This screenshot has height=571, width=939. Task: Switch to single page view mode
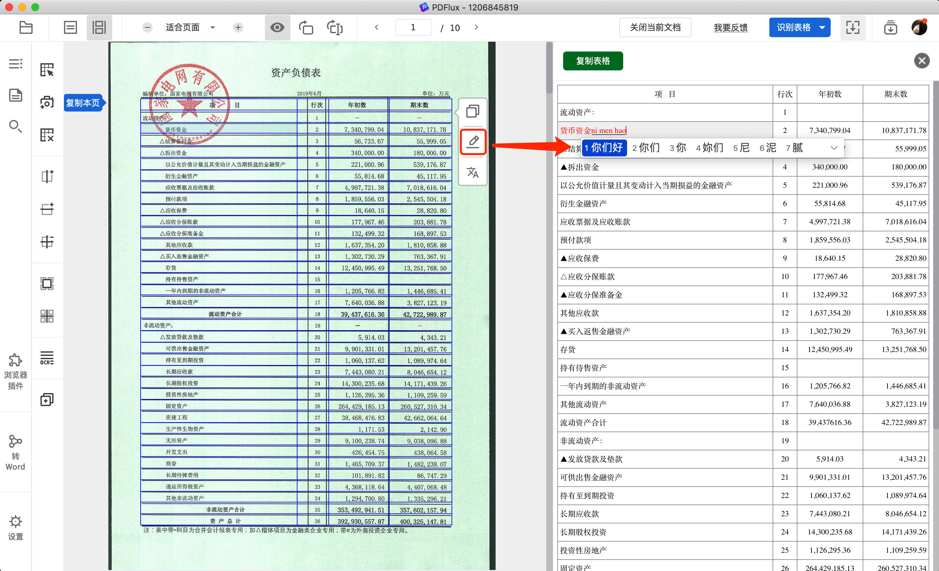coord(70,27)
